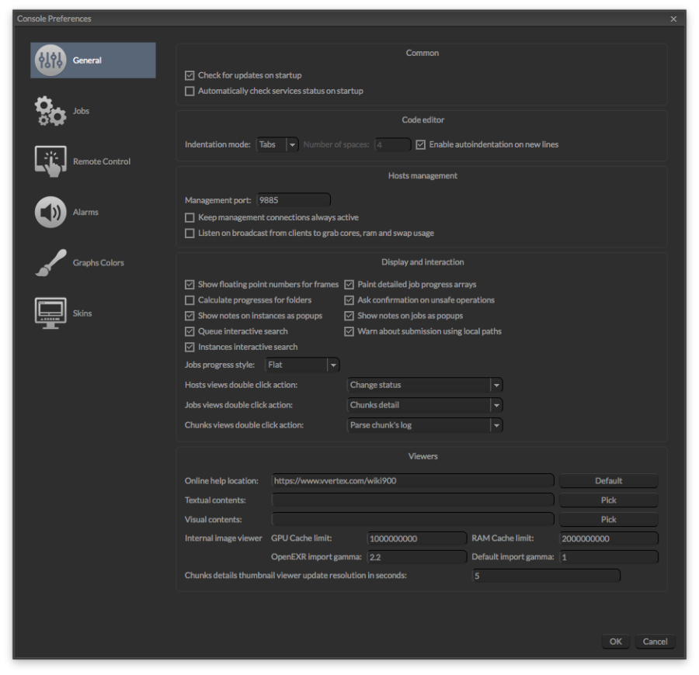Dismiss the dialog with Cancel
Screen dimensions: 699x675
[x=655, y=642]
